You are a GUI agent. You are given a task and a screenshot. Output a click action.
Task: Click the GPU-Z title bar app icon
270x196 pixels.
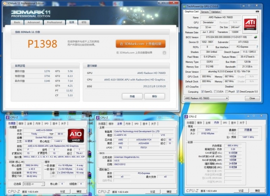184,6
